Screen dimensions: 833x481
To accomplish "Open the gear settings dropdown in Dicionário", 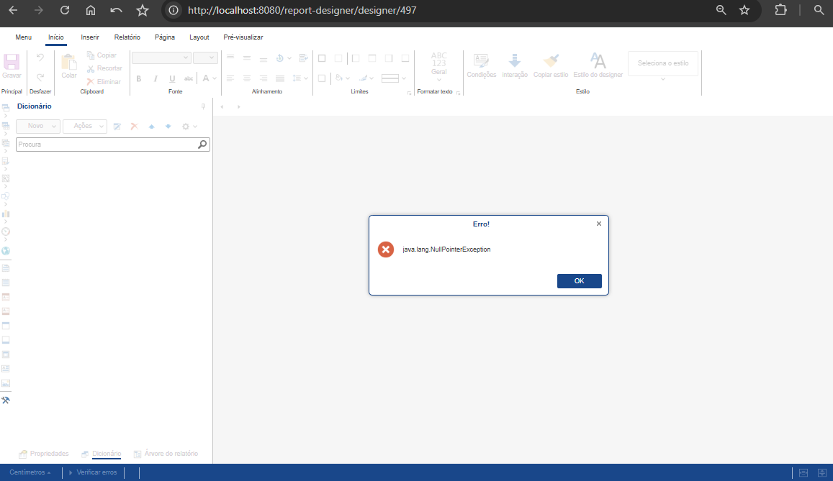I will click(x=189, y=127).
